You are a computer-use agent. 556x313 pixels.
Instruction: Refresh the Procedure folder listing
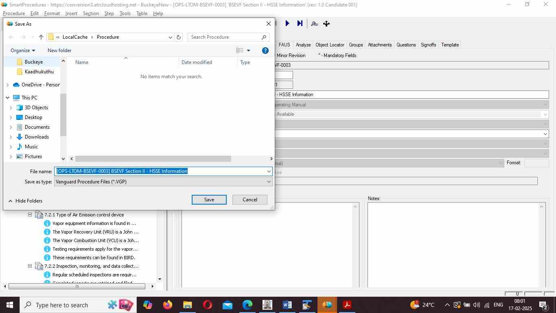tap(178, 37)
